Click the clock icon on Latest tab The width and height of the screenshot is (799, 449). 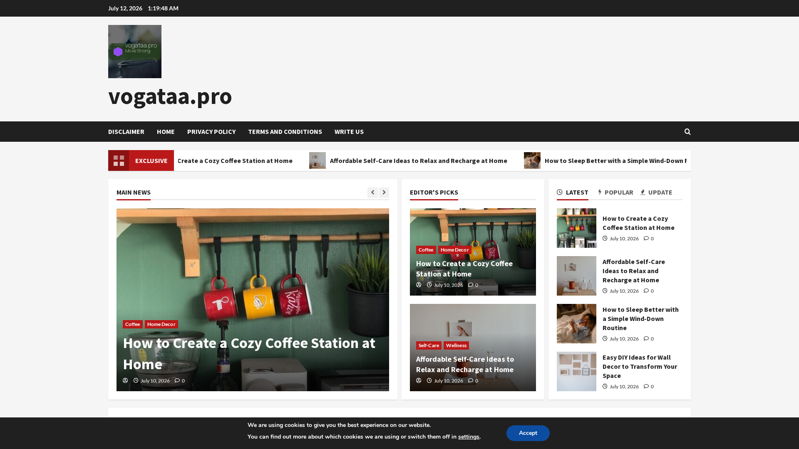[560, 192]
